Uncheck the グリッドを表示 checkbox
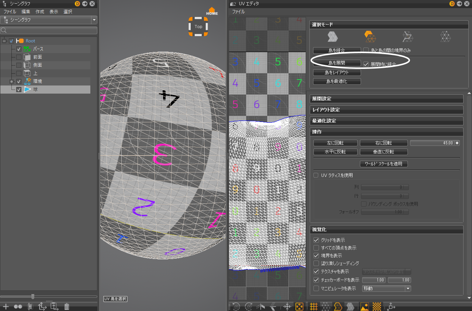The height and width of the screenshot is (311, 472). click(316, 240)
